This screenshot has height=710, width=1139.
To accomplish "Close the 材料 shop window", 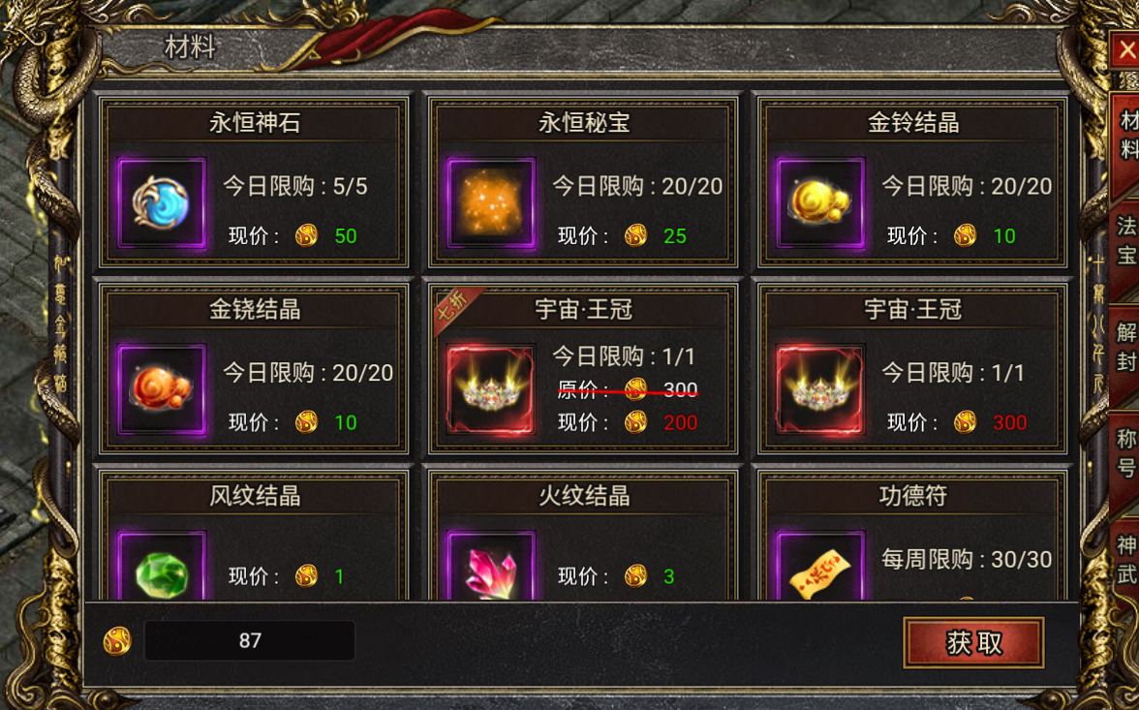I will 1125,50.
